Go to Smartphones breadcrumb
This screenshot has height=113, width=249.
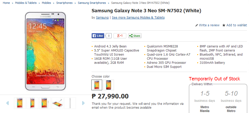click(64, 3)
